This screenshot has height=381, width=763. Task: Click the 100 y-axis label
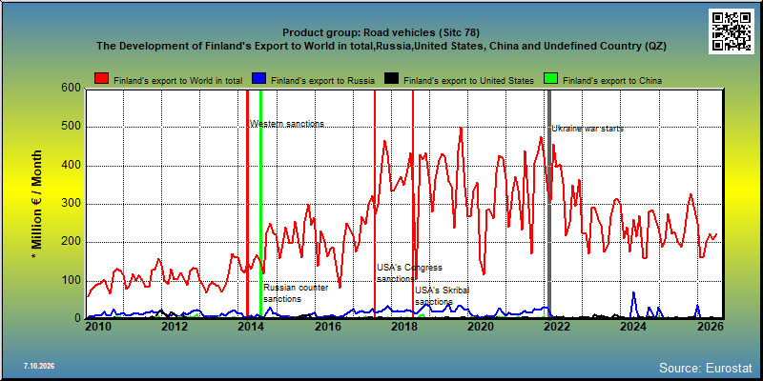point(72,281)
